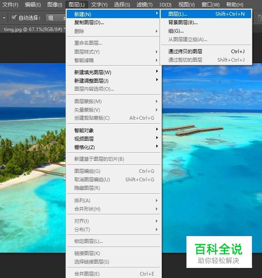
Task: Switch to the timg.jpg document tab
Action: click(x=34, y=29)
